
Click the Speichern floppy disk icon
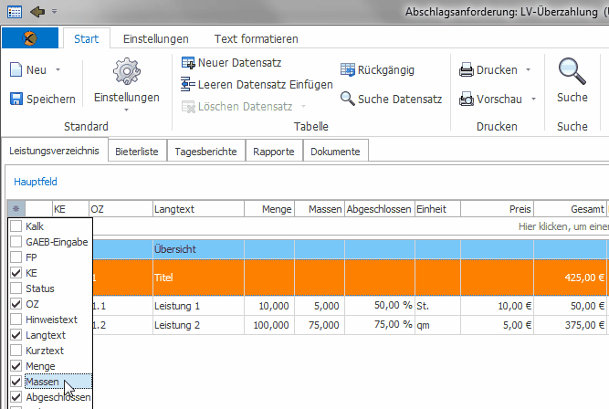(x=16, y=99)
